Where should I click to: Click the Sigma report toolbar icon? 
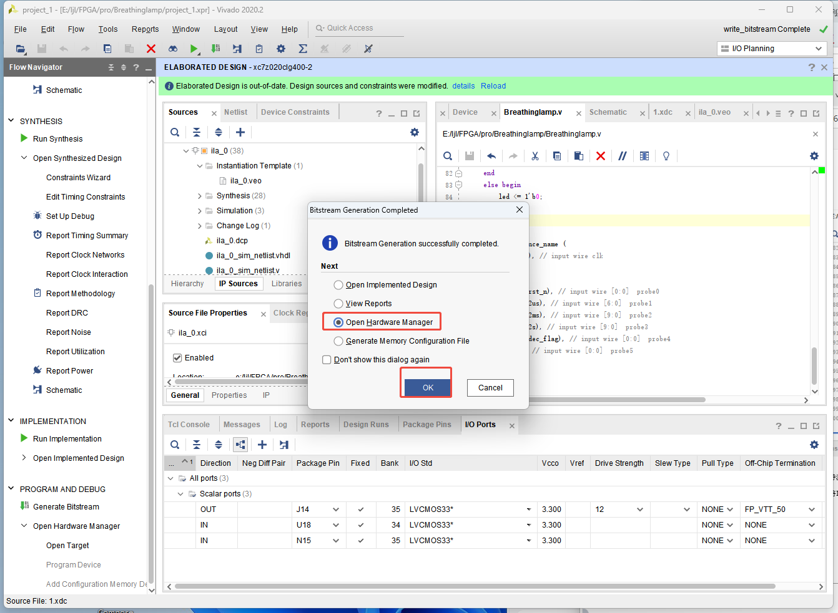click(303, 49)
